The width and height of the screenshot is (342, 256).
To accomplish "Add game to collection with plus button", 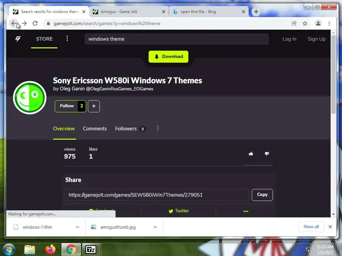I will click(94, 106).
